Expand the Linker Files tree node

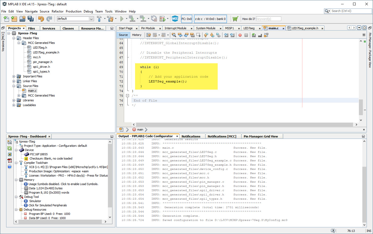(14, 81)
